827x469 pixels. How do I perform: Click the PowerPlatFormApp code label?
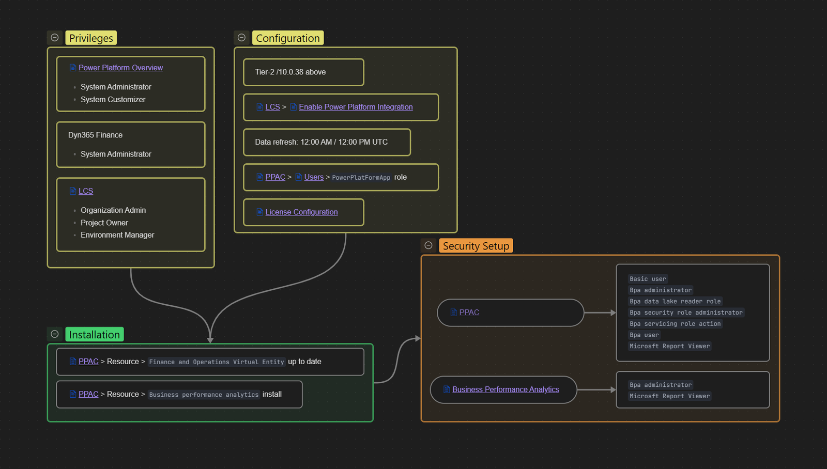[361, 178]
